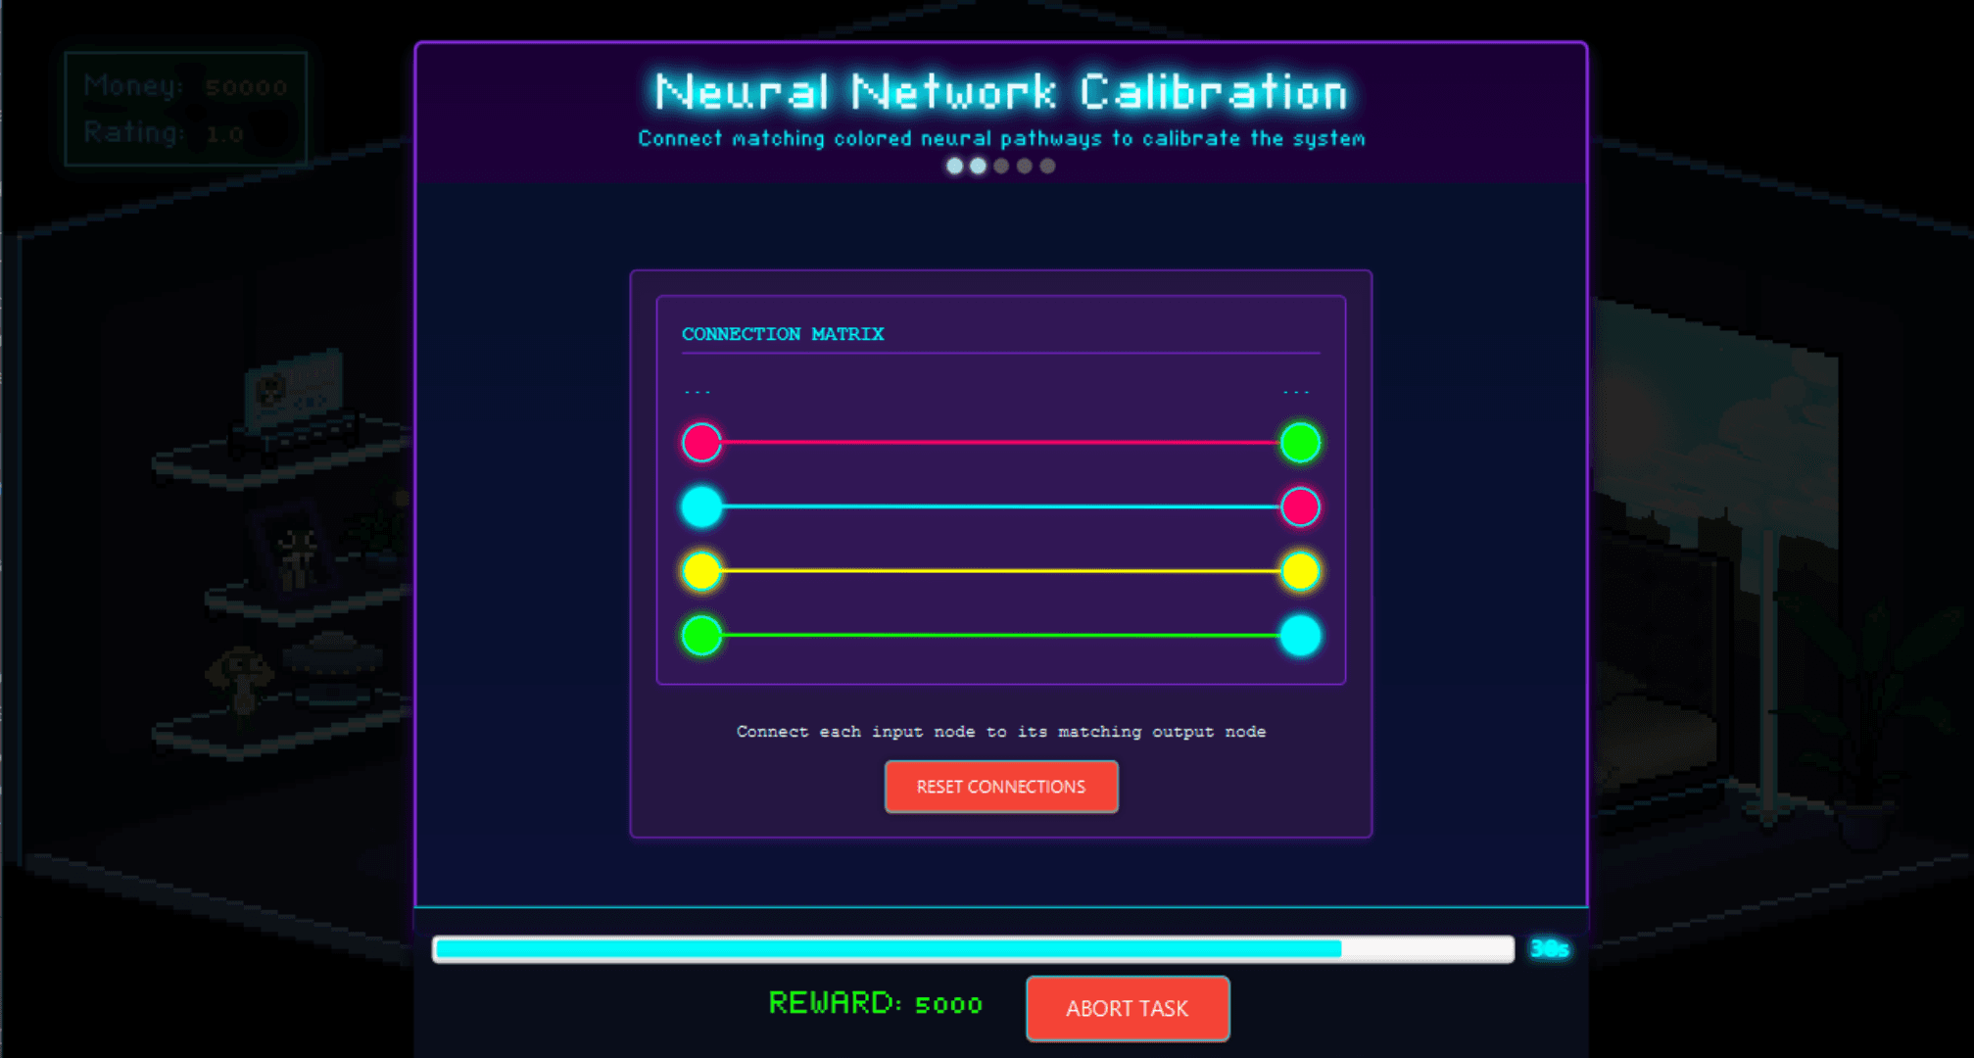This screenshot has height=1058, width=1974.
Task: Select the cyan output node on right
Action: (1300, 636)
